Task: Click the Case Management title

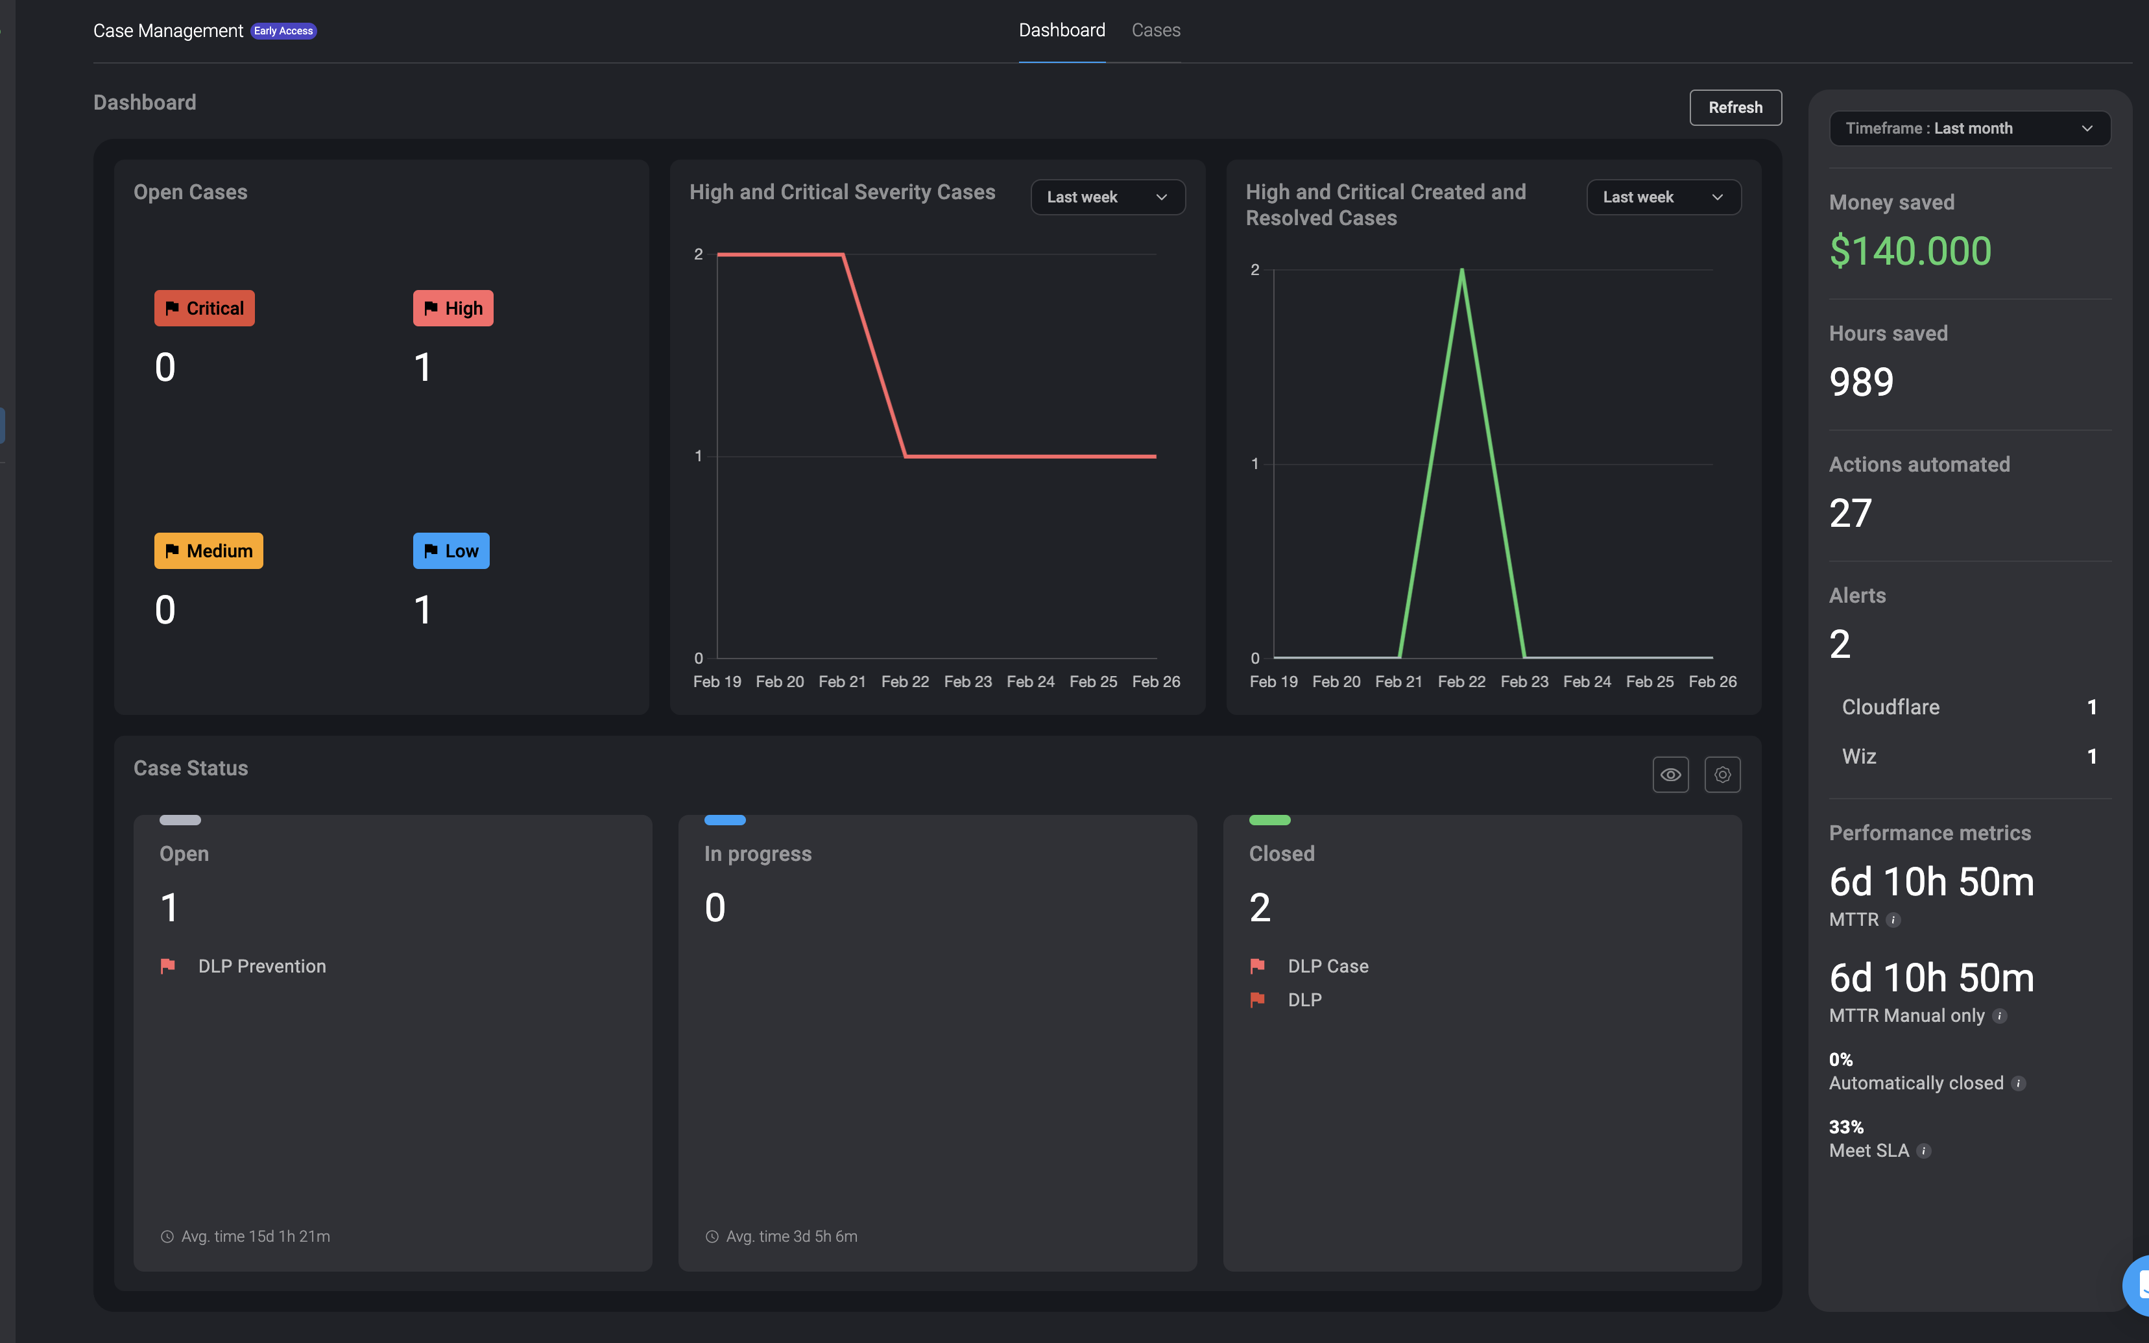Action: (168, 31)
